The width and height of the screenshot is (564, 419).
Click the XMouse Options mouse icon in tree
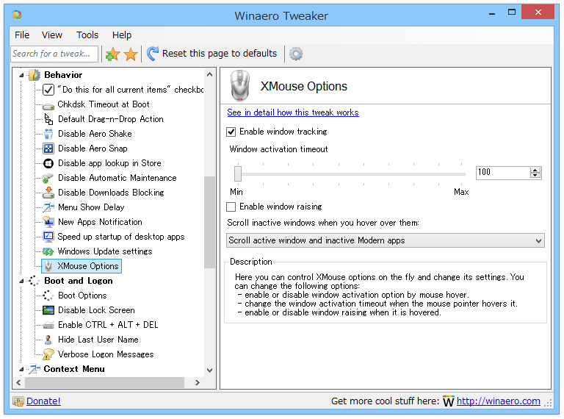(48, 266)
